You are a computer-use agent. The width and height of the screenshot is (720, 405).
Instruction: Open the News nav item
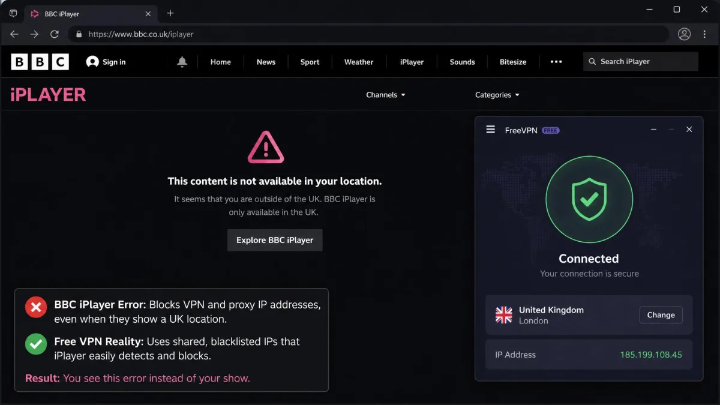coord(266,62)
